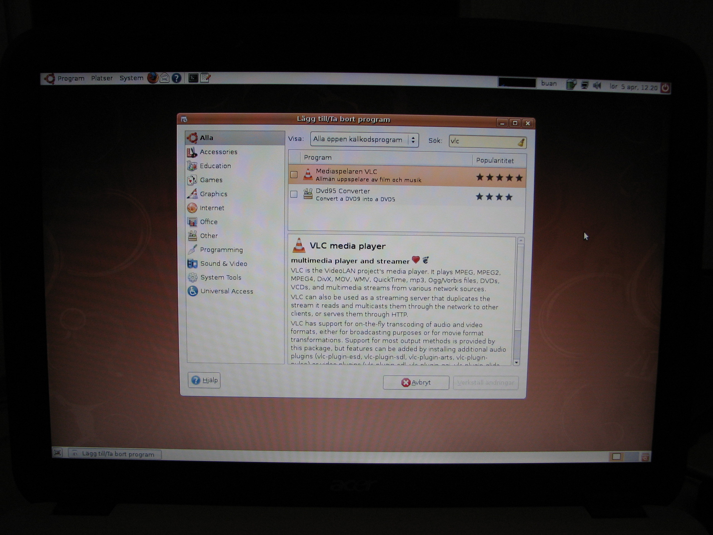Click Verkställ ändringar button
Screen dimensions: 713x535
[x=486, y=383]
